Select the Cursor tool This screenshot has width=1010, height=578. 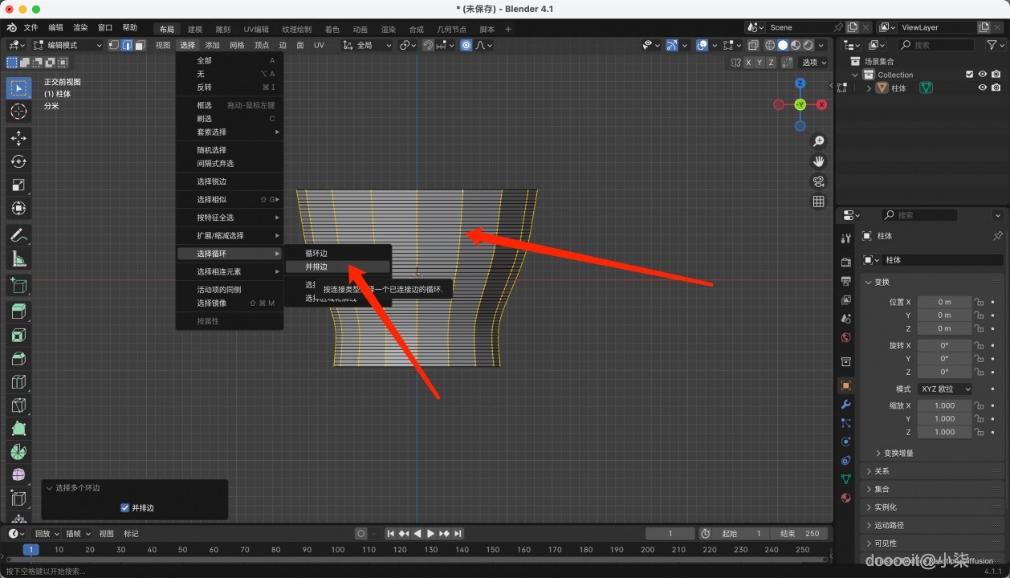(18, 112)
